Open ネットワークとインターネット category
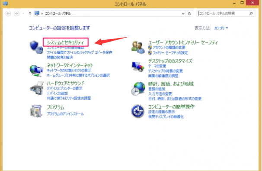 coord(70,65)
